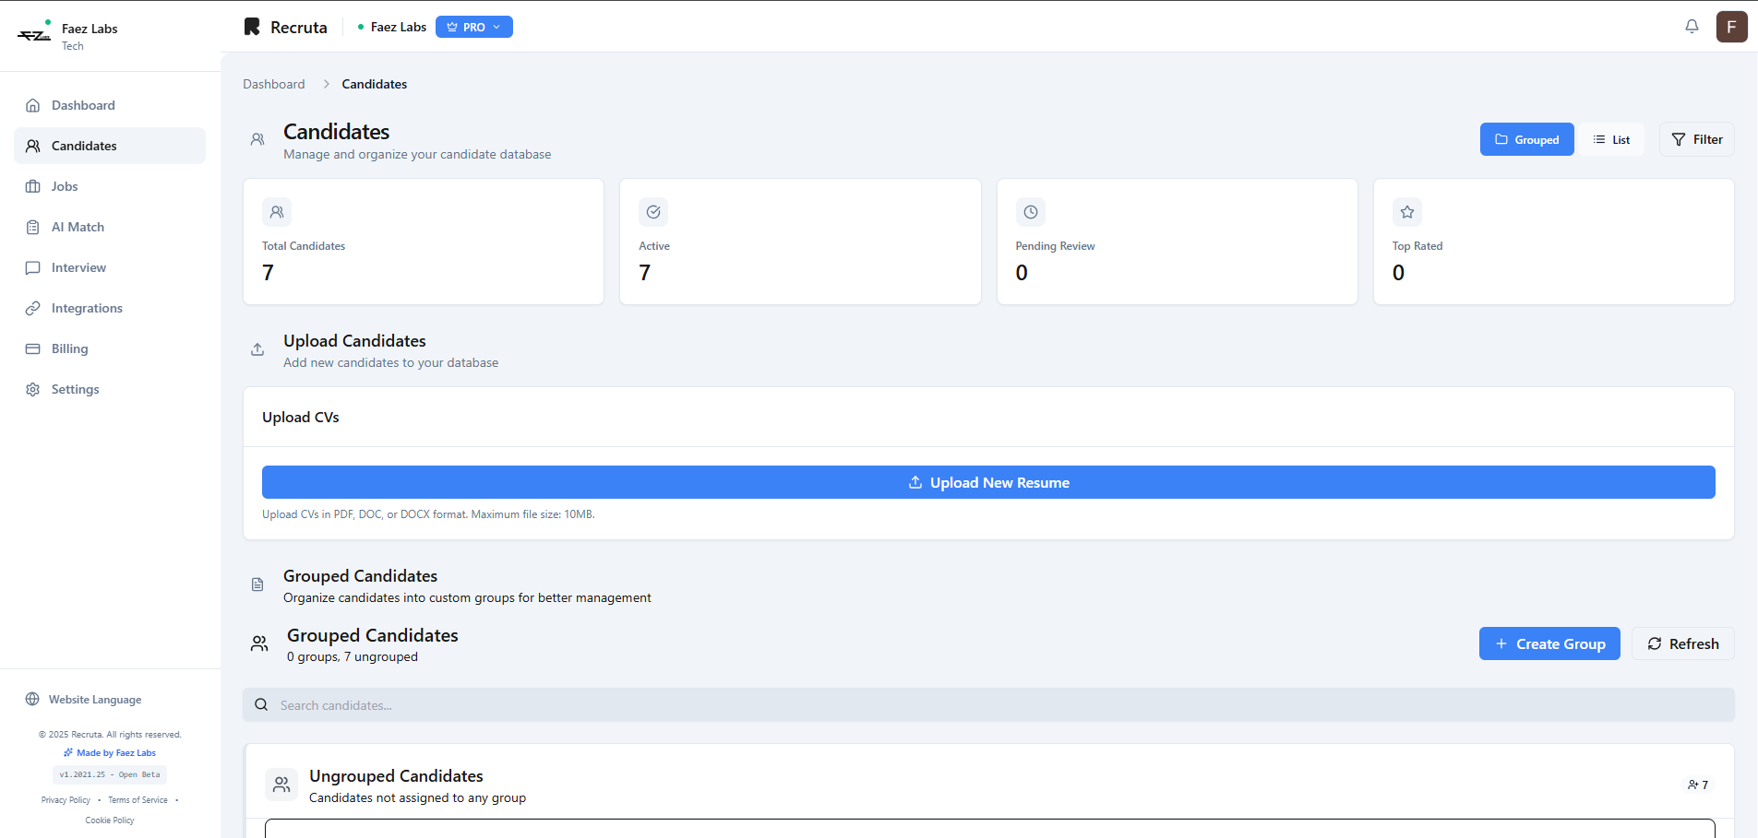The image size is (1758, 838).
Task: Click the Upload New Resume button
Action: click(987, 482)
